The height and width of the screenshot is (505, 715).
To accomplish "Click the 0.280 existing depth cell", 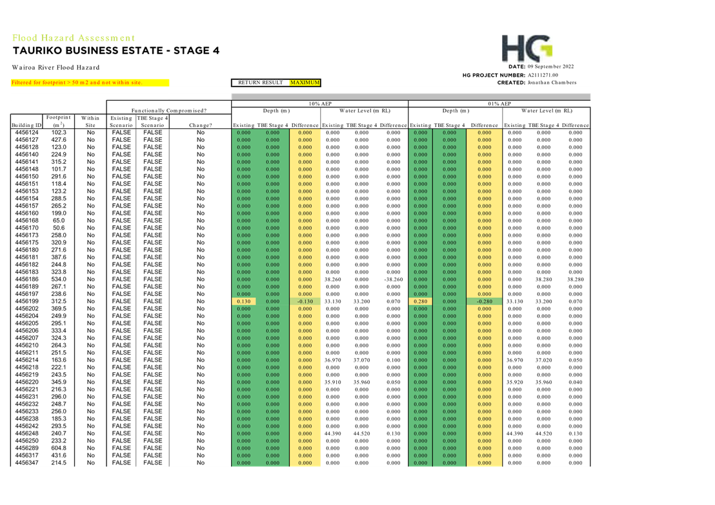I will click(420, 301).
